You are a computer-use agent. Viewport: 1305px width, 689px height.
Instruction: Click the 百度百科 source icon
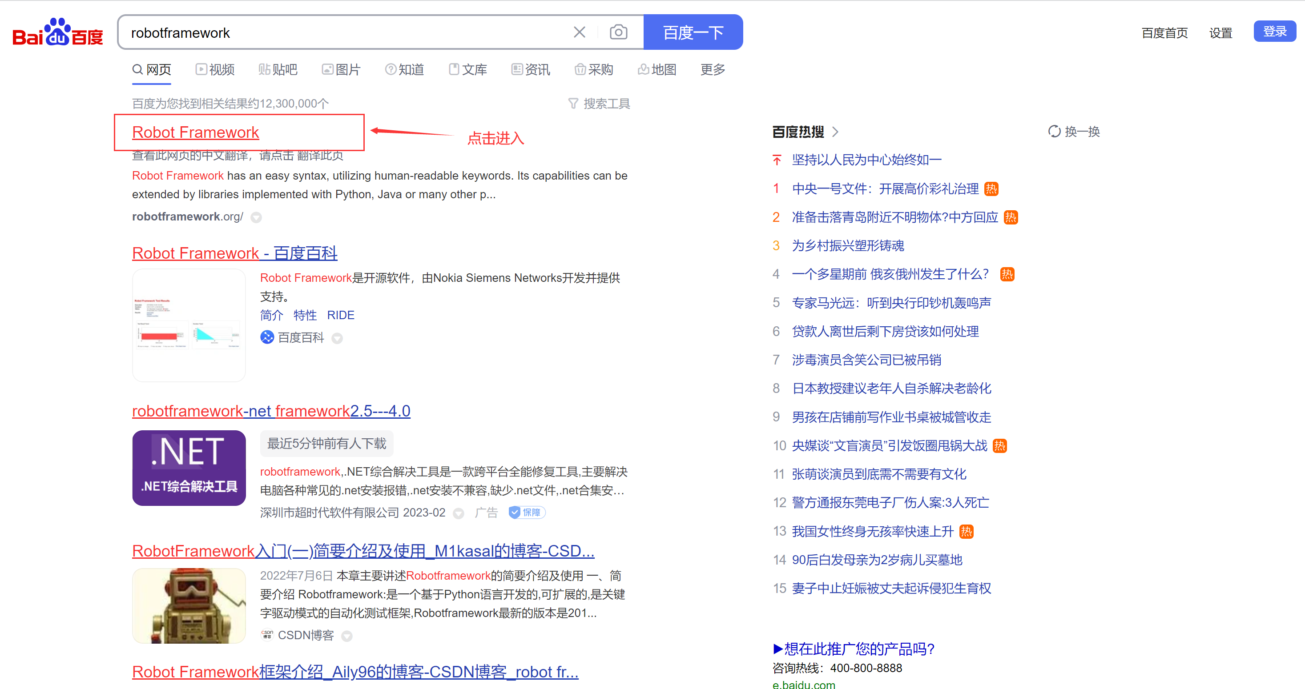coord(267,337)
